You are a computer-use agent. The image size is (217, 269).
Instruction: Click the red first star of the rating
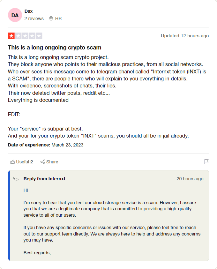pos(11,36)
